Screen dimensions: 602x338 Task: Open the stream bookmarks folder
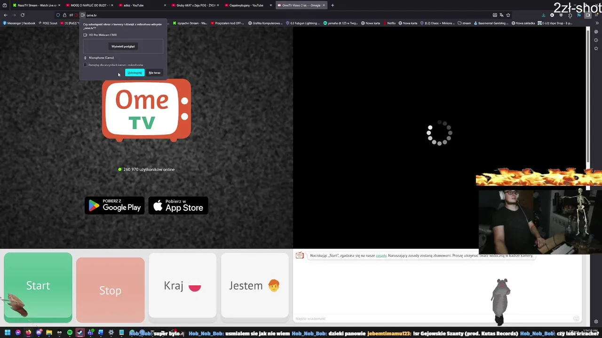[464, 23]
